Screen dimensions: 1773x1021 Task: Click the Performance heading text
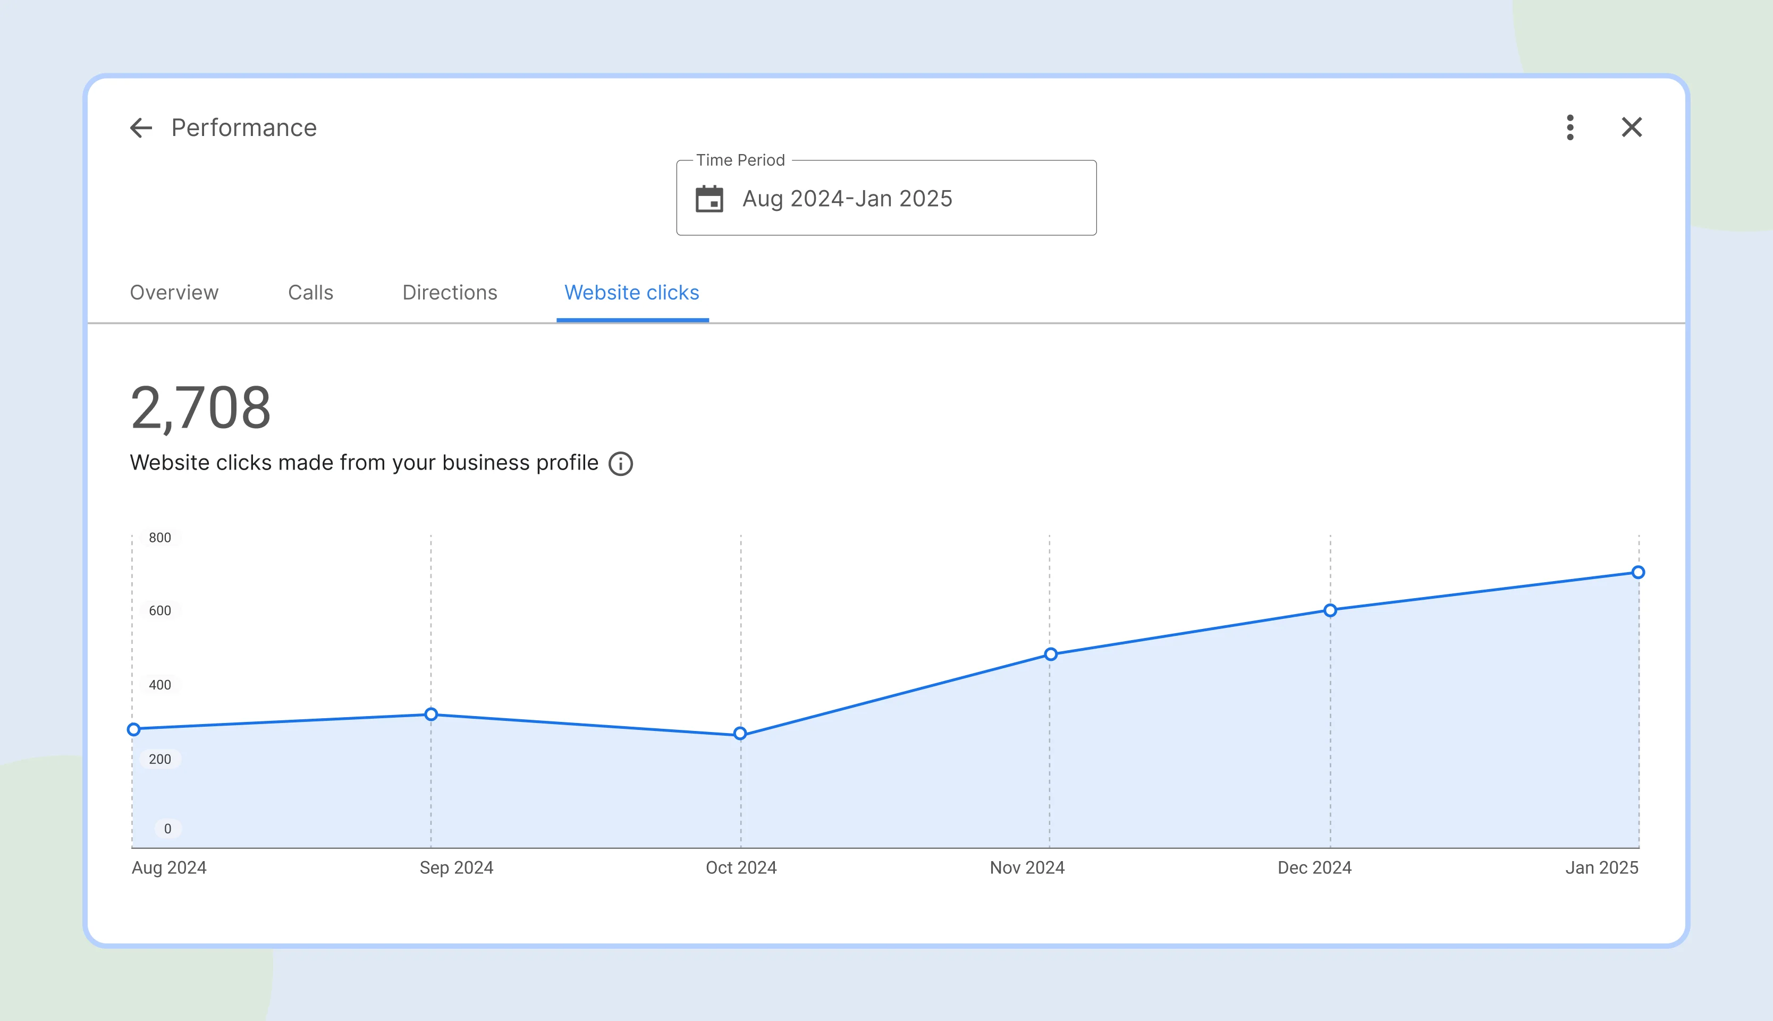click(244, 127)
